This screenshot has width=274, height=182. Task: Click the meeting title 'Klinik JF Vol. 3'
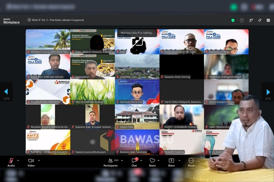coord(58,20)
